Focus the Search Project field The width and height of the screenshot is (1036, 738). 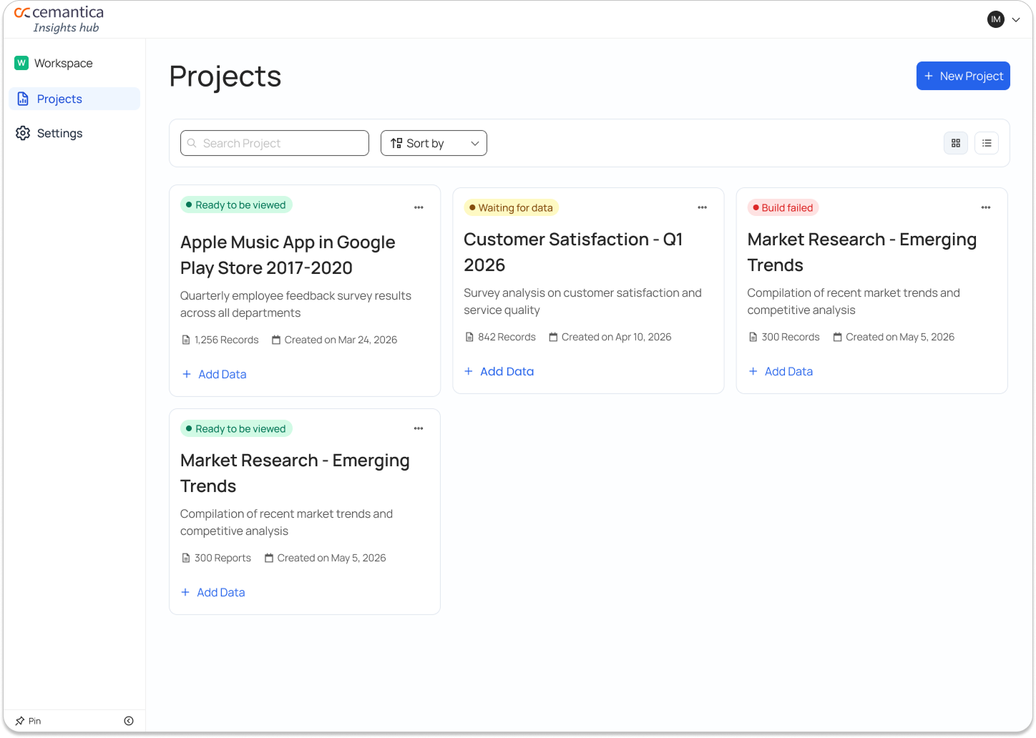coord(275,143)
